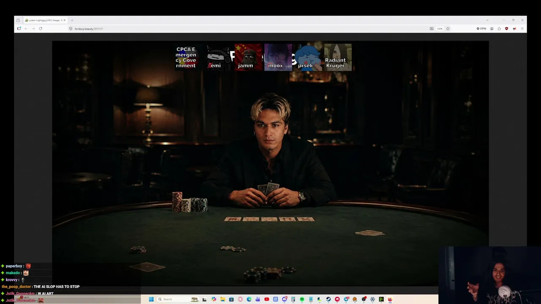The height and width of the screenshot is (304, 541).
Task: Open Microsoft Store from the taskbar
Action: [231, 299]
